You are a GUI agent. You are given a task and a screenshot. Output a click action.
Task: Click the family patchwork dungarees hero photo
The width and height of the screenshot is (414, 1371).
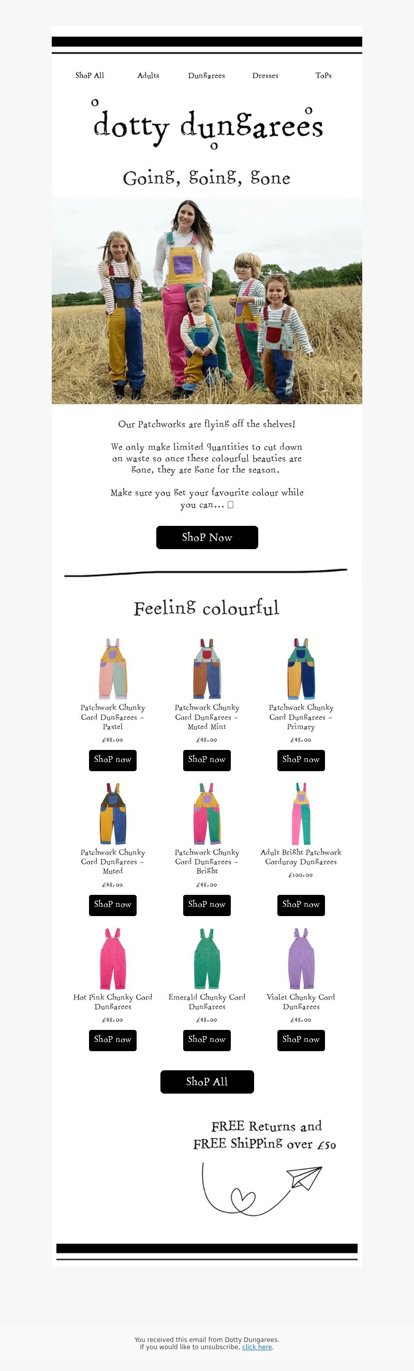(207, 301)
